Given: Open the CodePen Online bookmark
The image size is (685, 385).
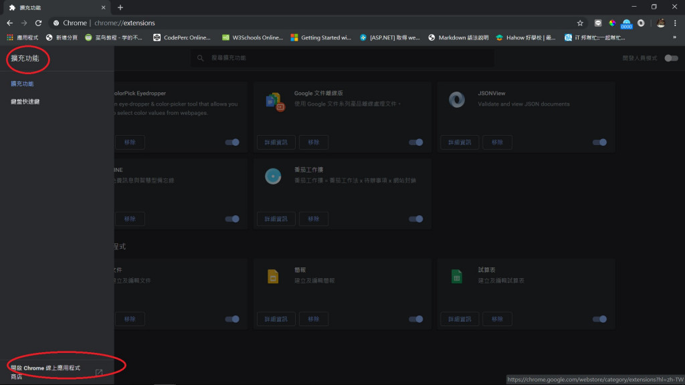Looking at the screenshot, I should [x=182, y=37].
